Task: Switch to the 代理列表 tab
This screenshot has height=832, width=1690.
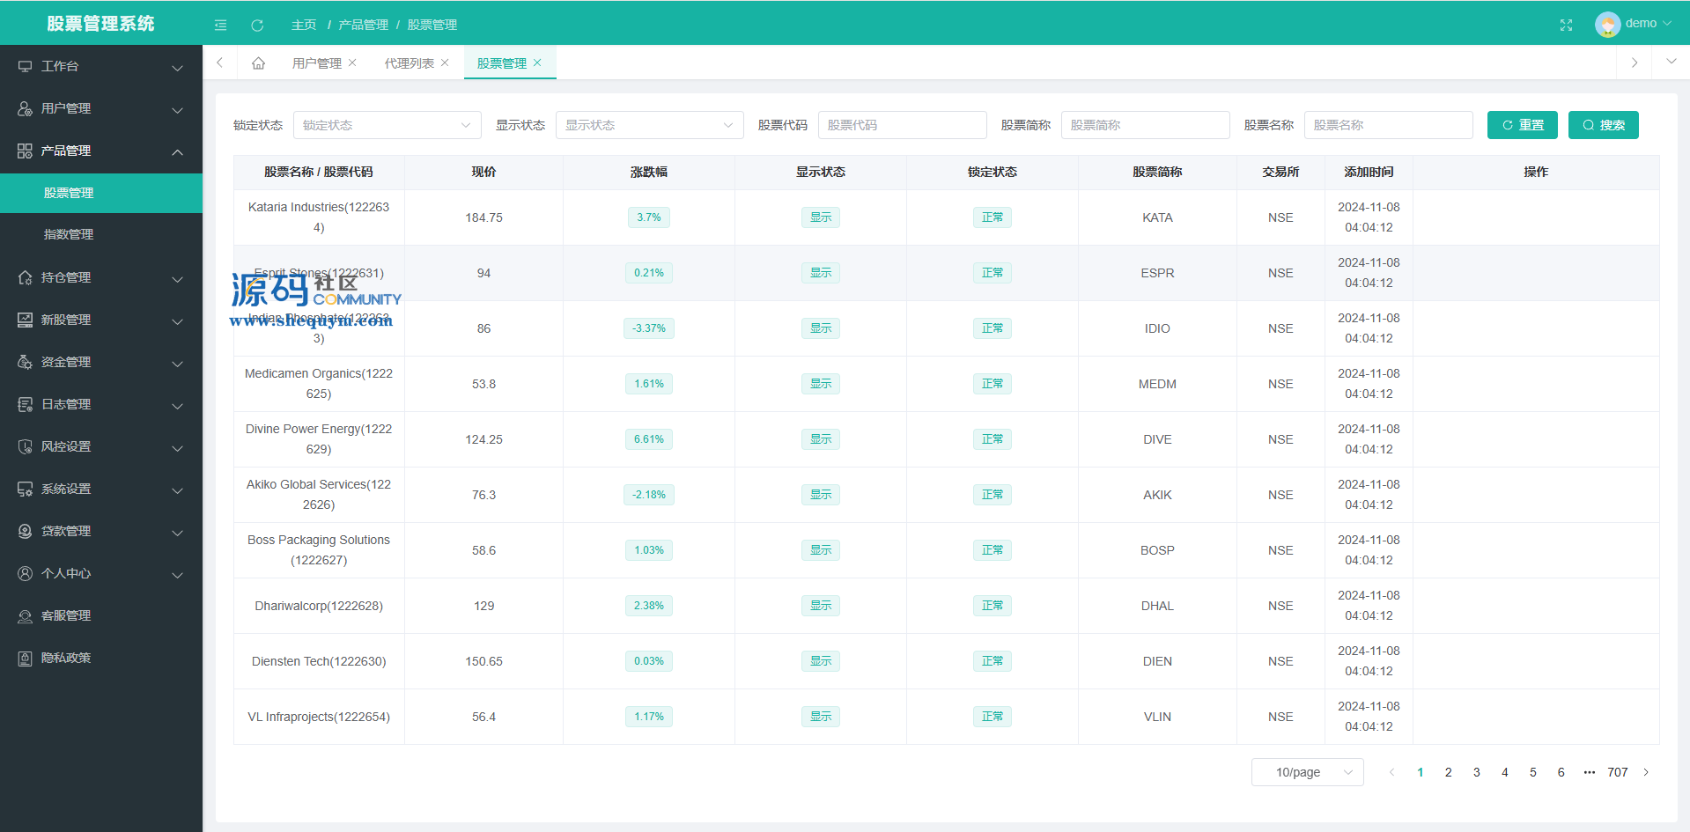Action: pos(409,63)
